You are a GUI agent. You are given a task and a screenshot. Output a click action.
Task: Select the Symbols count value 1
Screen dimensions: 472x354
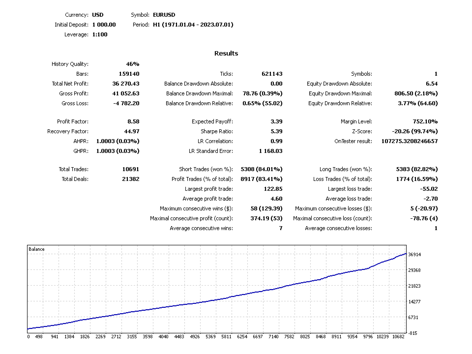pyautogui.click(x=436, y=74)
